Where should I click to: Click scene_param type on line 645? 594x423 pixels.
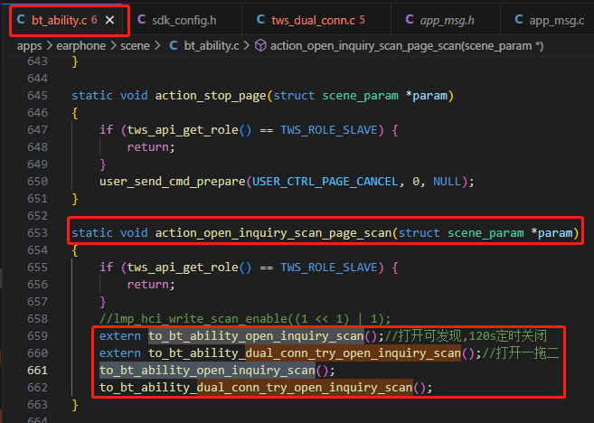(360, 96)
